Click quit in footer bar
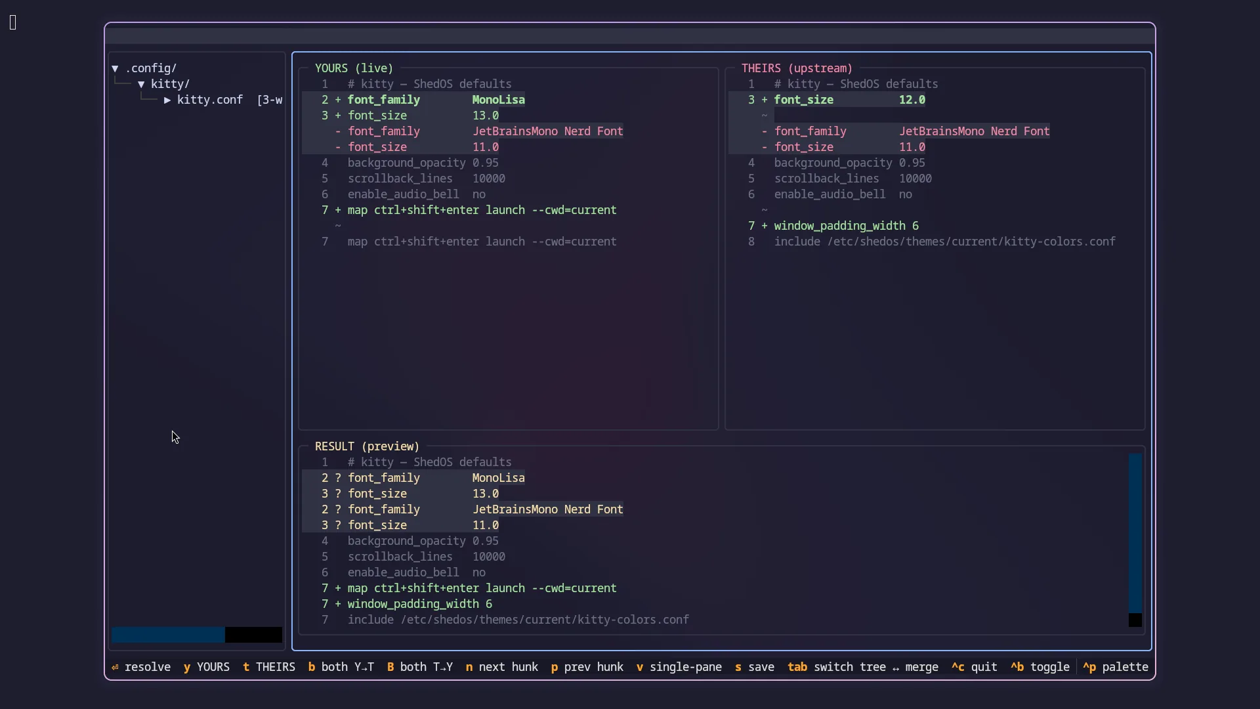This screenshot has height=709, width=1260. coord(975,667)
